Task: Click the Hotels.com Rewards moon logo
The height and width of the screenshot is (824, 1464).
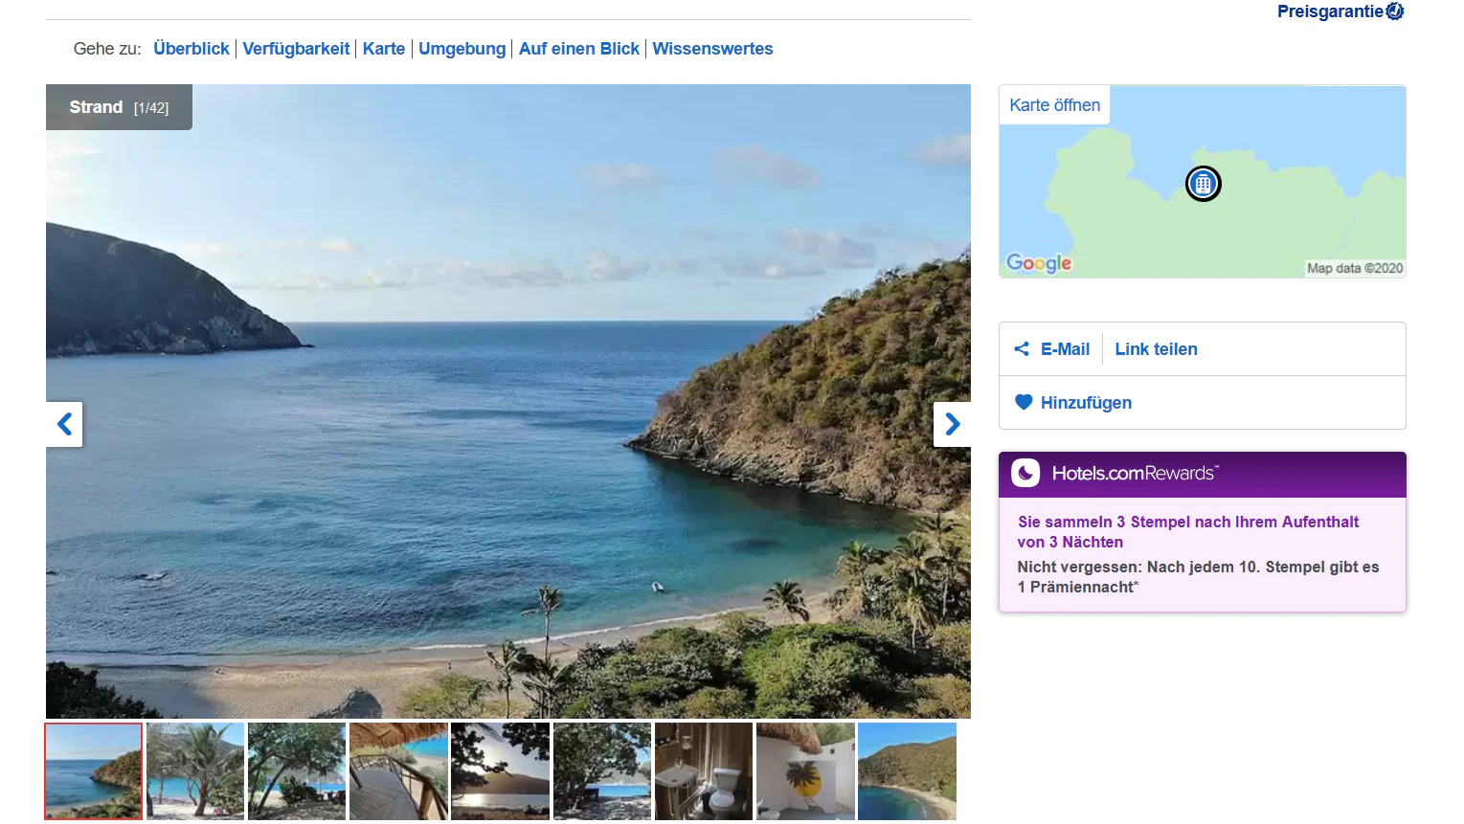Action: click(1025, 473)
